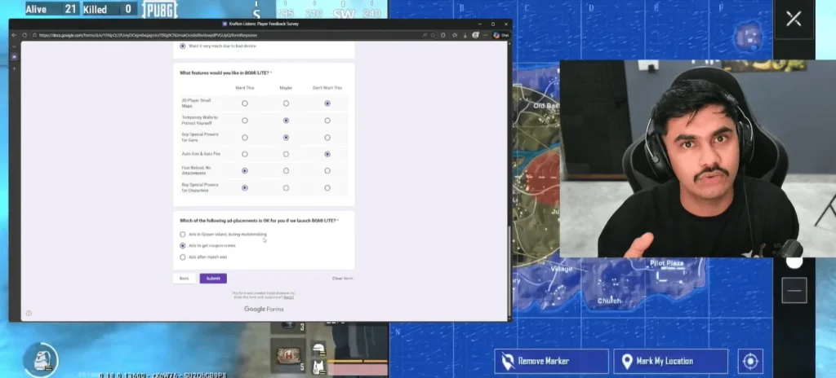Select "Maybe" for Auto Aim & Auto Fire
The width and height of the screenshot is (836, 378).
tap(286, 154)
